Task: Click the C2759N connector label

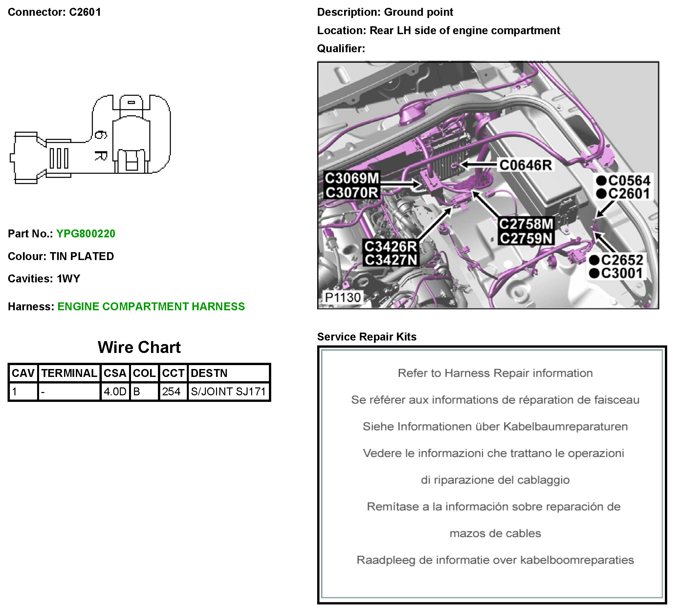Action: [x=526, y=238]
